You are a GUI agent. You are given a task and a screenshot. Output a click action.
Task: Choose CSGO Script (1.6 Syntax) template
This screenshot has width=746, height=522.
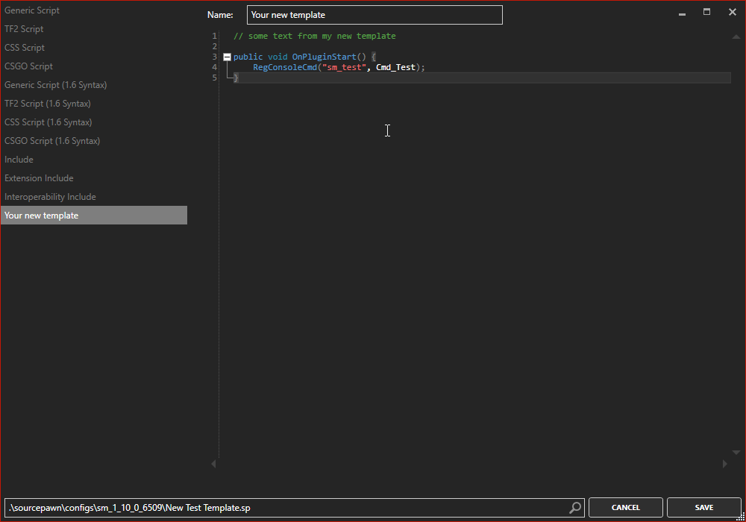[x=94, y=141]
